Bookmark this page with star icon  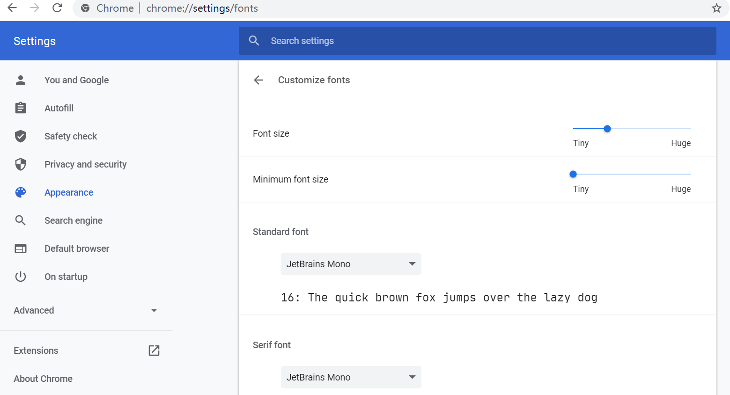pos(716,8)
